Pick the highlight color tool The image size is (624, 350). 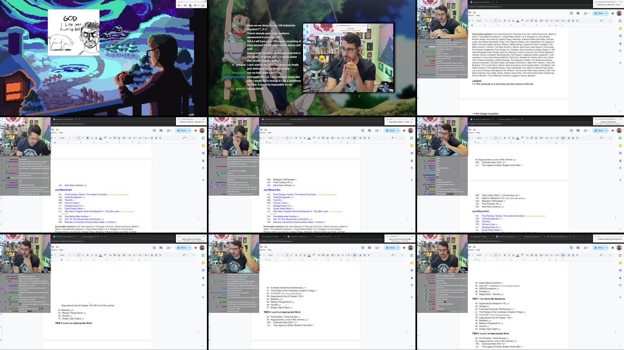coord(522,21)
